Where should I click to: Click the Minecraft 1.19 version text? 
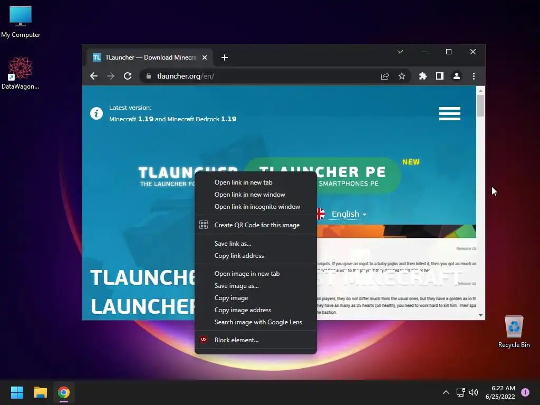172,119
